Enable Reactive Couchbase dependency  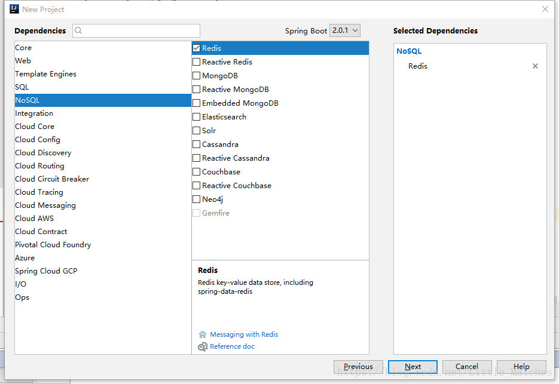coord(197,185)
